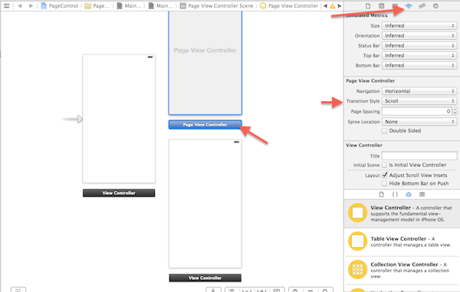Select the Collection View Controller library entry text
Viewport: 460px width, 292px height.
click(410, 270)
